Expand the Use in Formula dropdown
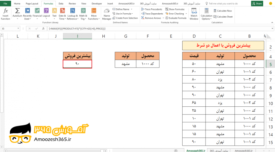 click(x=132, y=14)
